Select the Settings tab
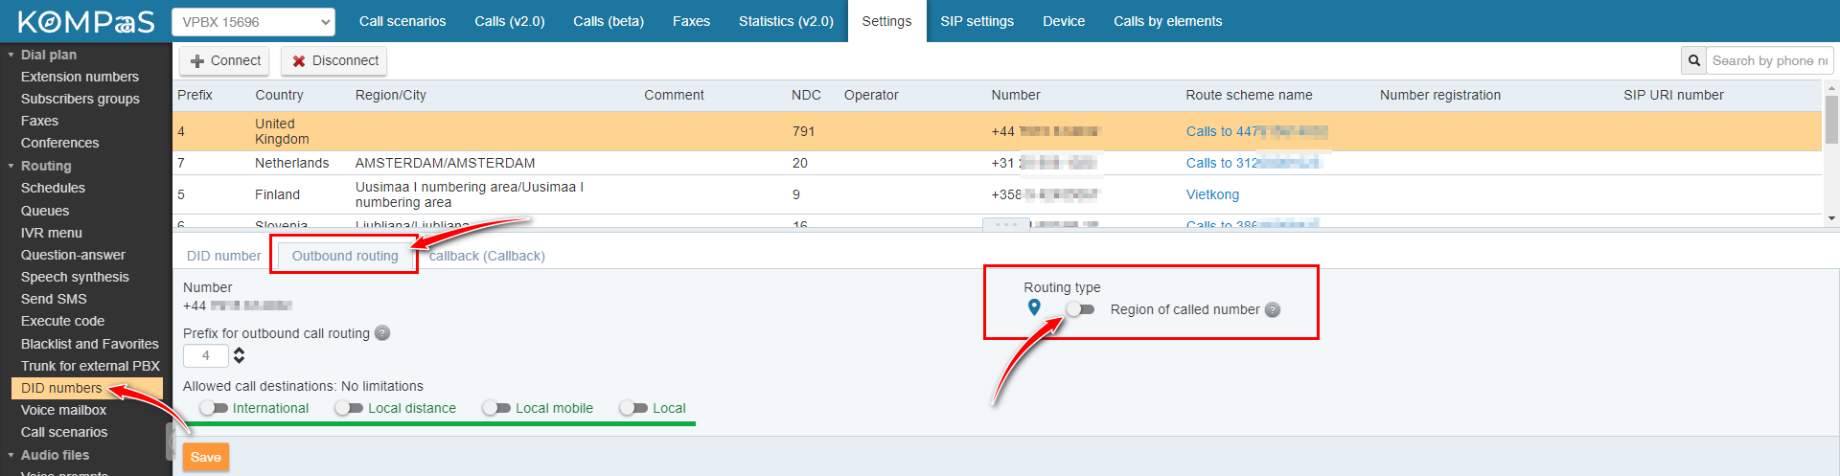The image size is (1840, 476). 886,21
